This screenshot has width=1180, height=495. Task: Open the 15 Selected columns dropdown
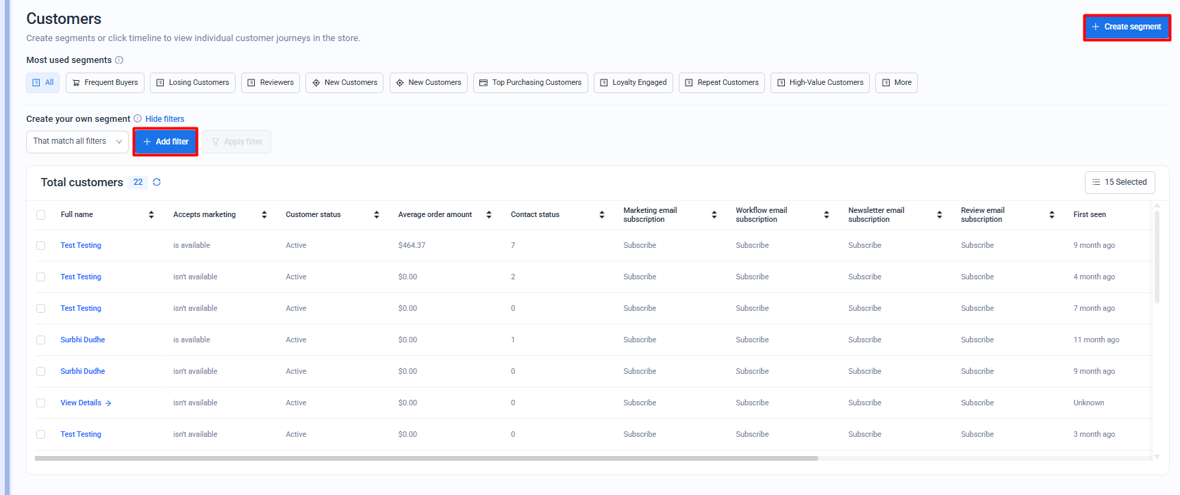click(1120, 182)
